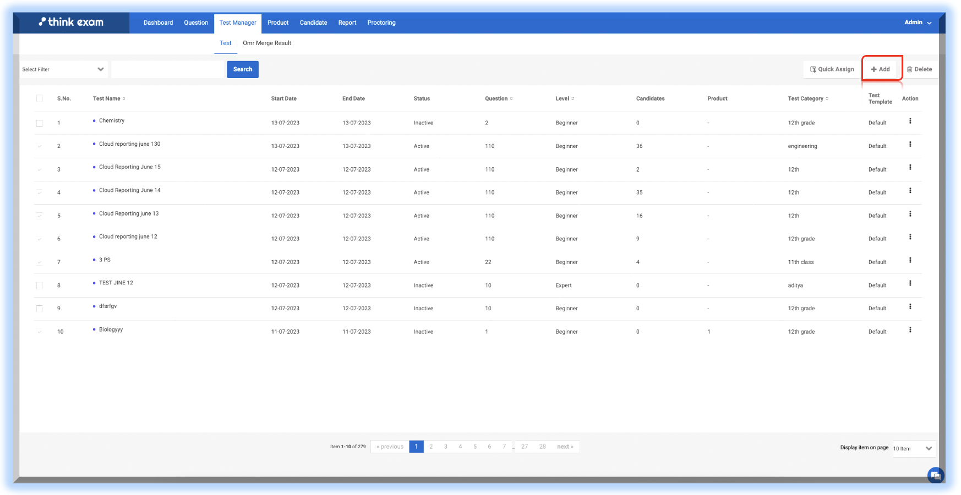Click the aditya test category cell

click(x=795, y=285)
